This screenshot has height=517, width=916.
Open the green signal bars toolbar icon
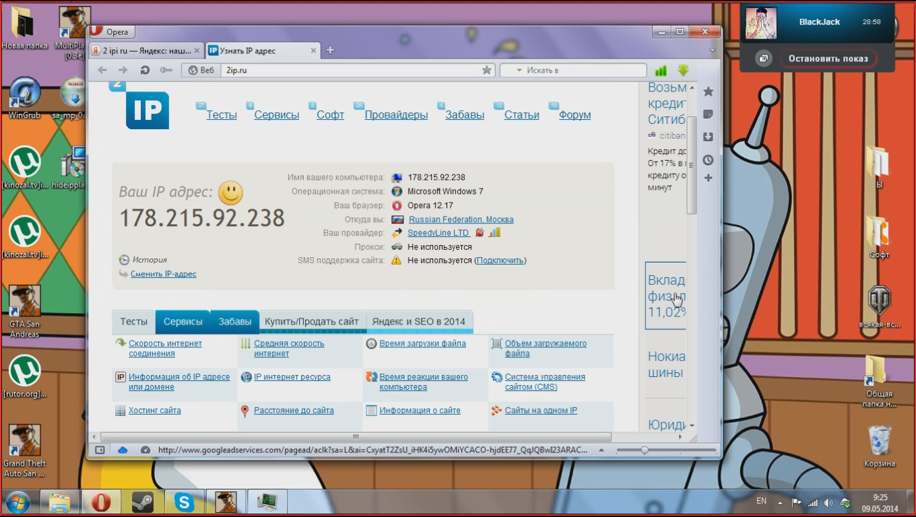point(661,70)
